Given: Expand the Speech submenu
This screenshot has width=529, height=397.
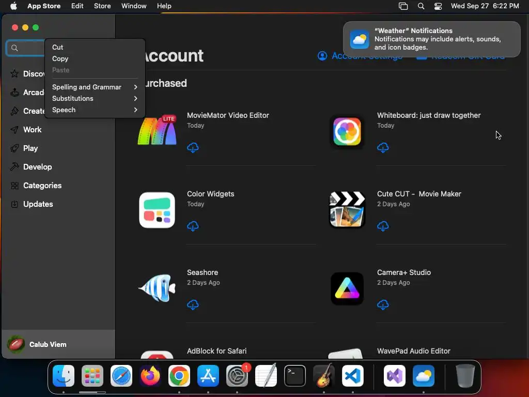Looking at the screenshot, I should click(x=95, y=110).
